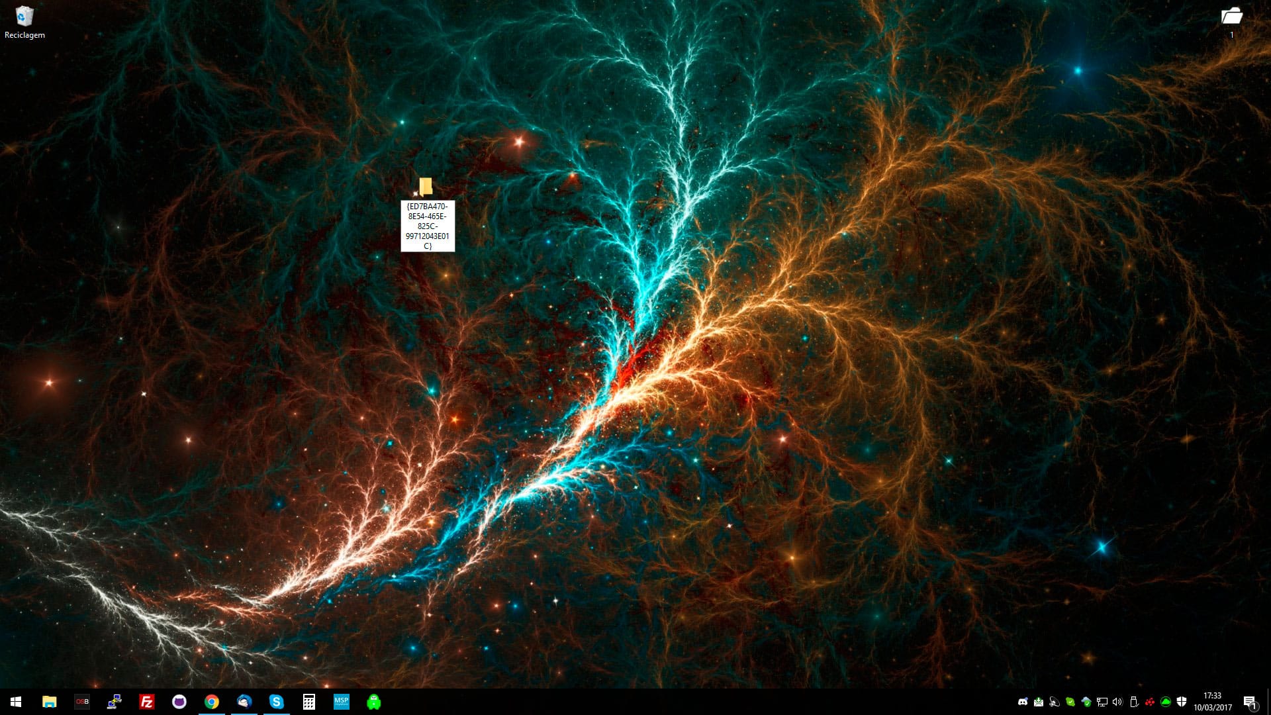Open the volume speaker control
The height and width of the screenshot is (715, 1271).
click(x=1118, y=702)
